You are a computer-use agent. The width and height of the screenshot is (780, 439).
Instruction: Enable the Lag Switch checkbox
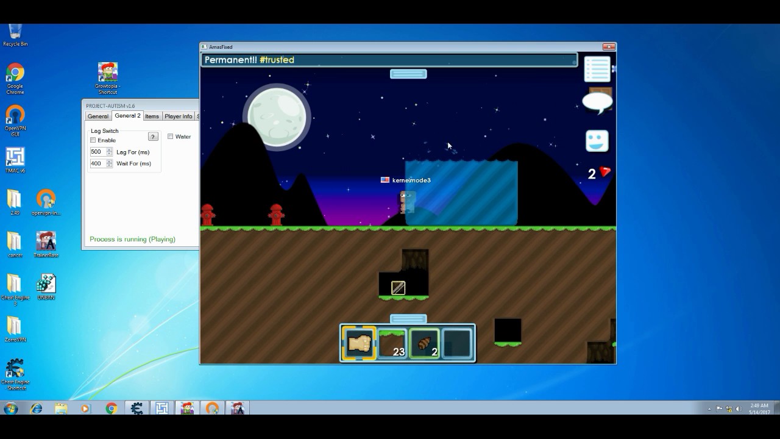click(93, 140)
